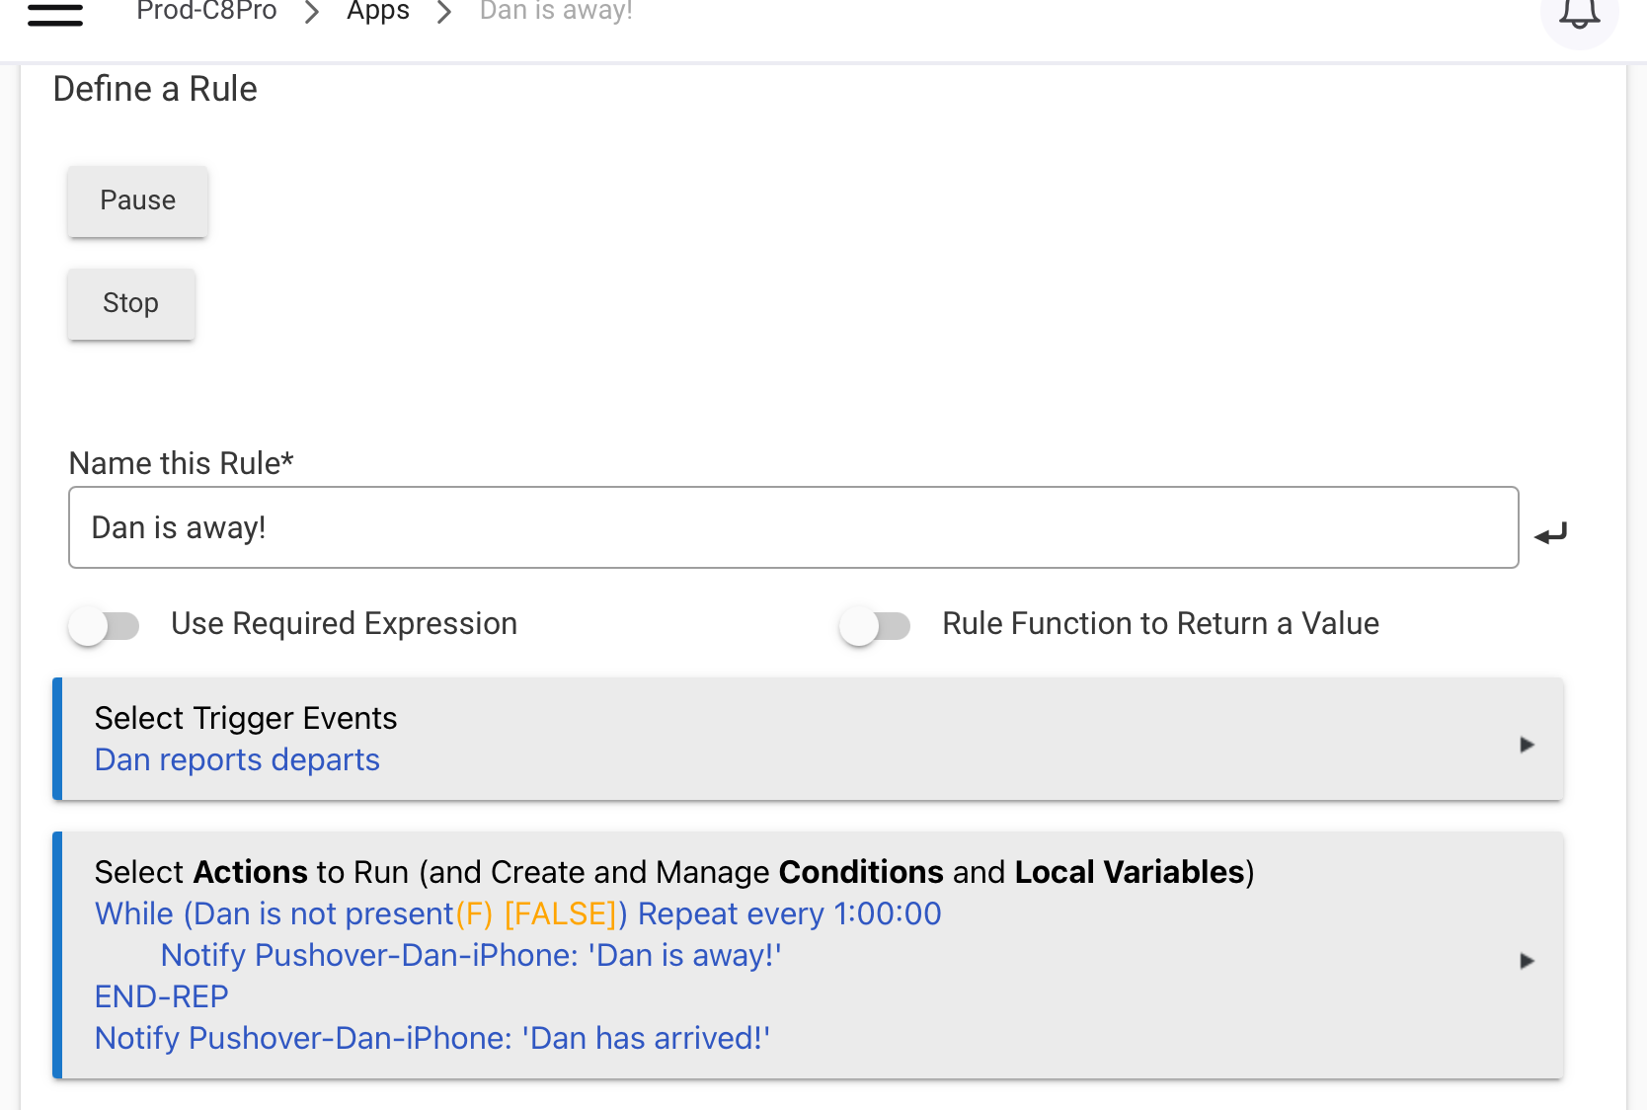Open the hamburger navigation menu
Screen dimensions: 1647x1110
(x=55, y=14)
